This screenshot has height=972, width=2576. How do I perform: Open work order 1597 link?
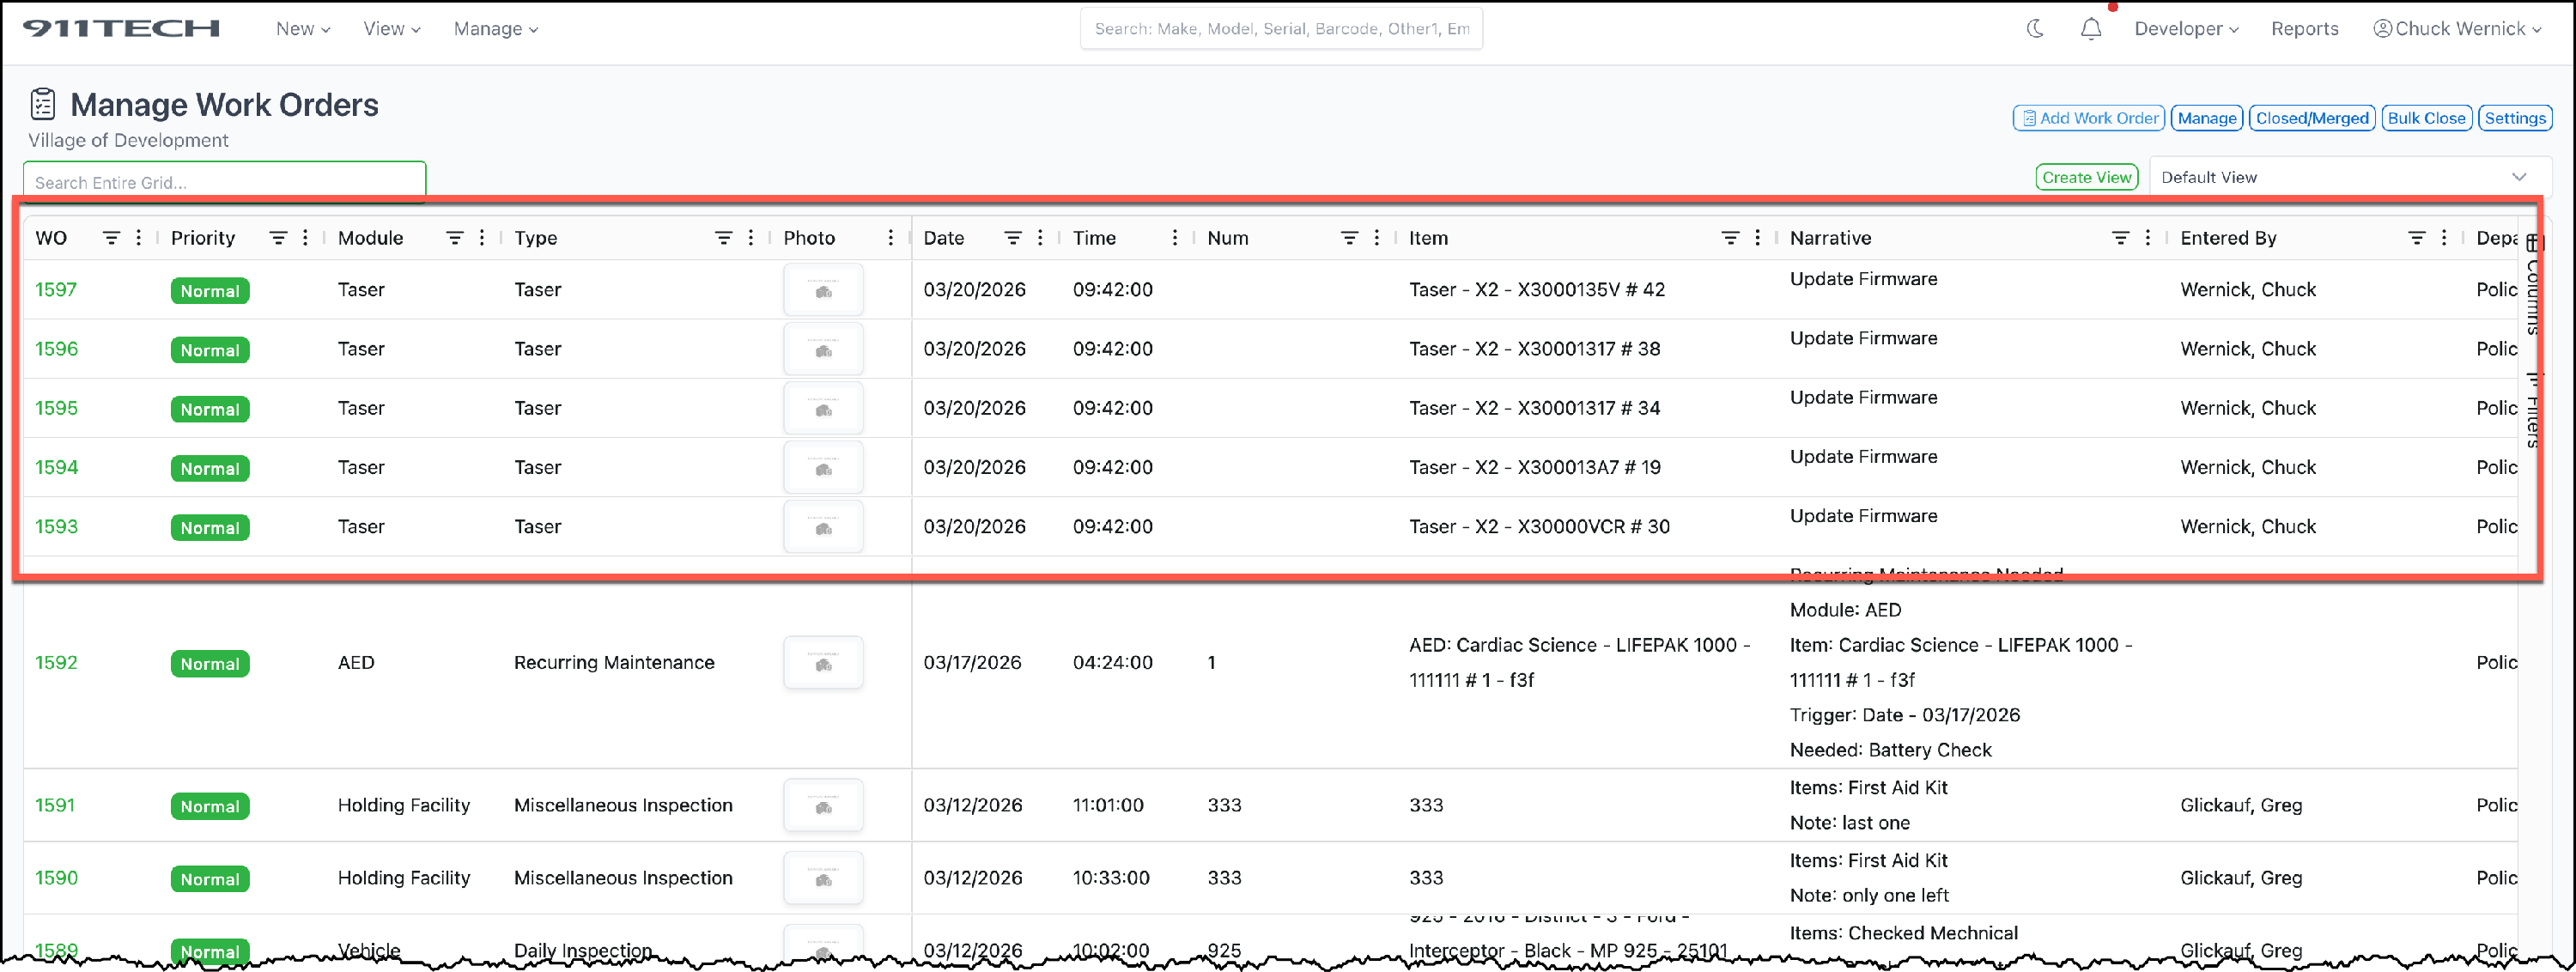pyautogui.click(x=56, y=290)
